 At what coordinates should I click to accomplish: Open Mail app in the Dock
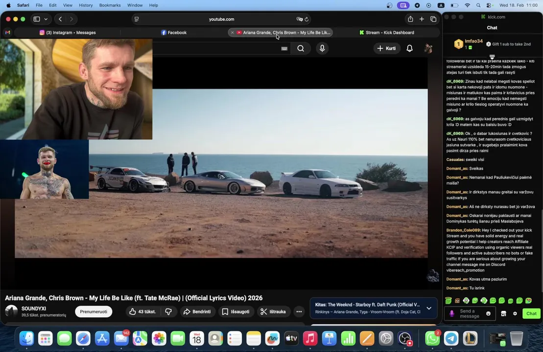pos(121,338)
